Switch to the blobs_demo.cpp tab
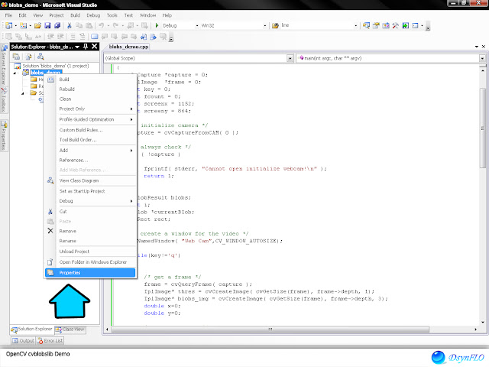This screenshot has width=489, height=367. [128, 47]
